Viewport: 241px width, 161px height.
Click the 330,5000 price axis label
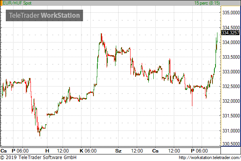(231, 144)
